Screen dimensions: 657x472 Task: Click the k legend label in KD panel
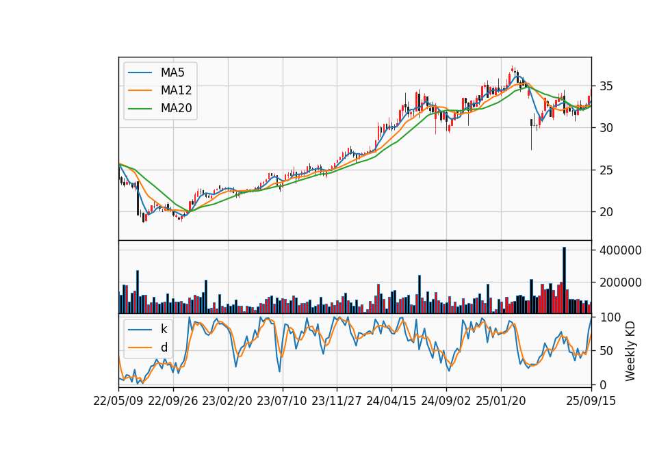[x=164, y=329]
